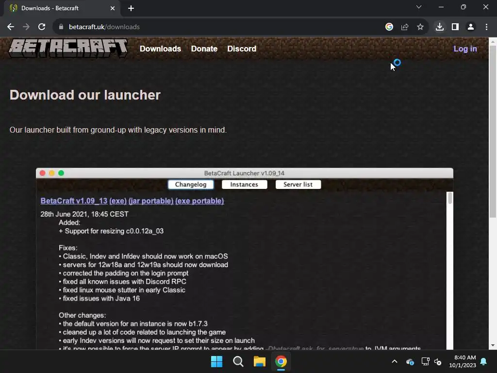Open the clock showing 8:40 AM
The height and width of the screenshot is (373, 497).
[x=463, y=361]
